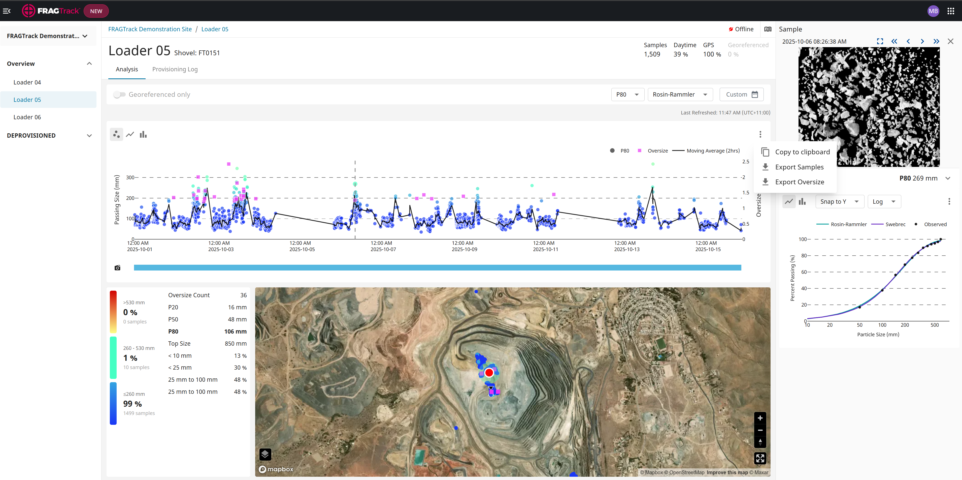Screen dimensions: 962x480
Task: Choose Export Samples from the menu
Action: coord(795,167)
